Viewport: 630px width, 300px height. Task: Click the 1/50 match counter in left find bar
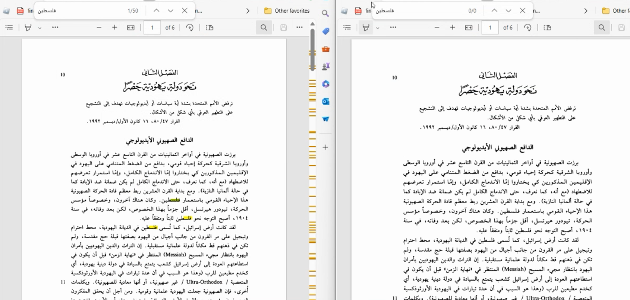[x=133, y=11]
